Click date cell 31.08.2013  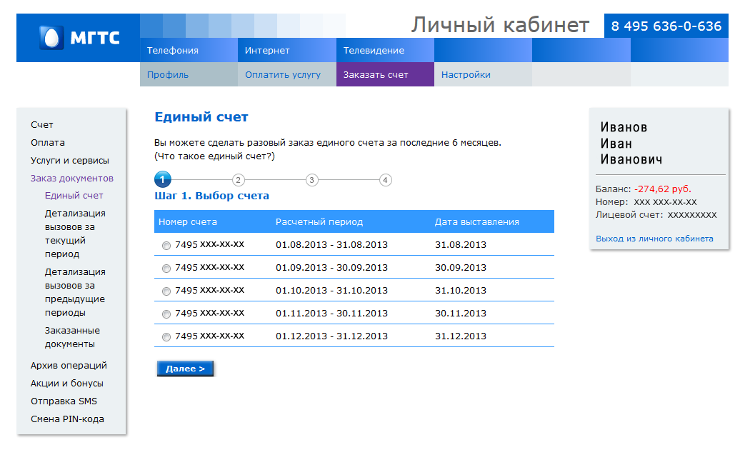click(461, 245)
